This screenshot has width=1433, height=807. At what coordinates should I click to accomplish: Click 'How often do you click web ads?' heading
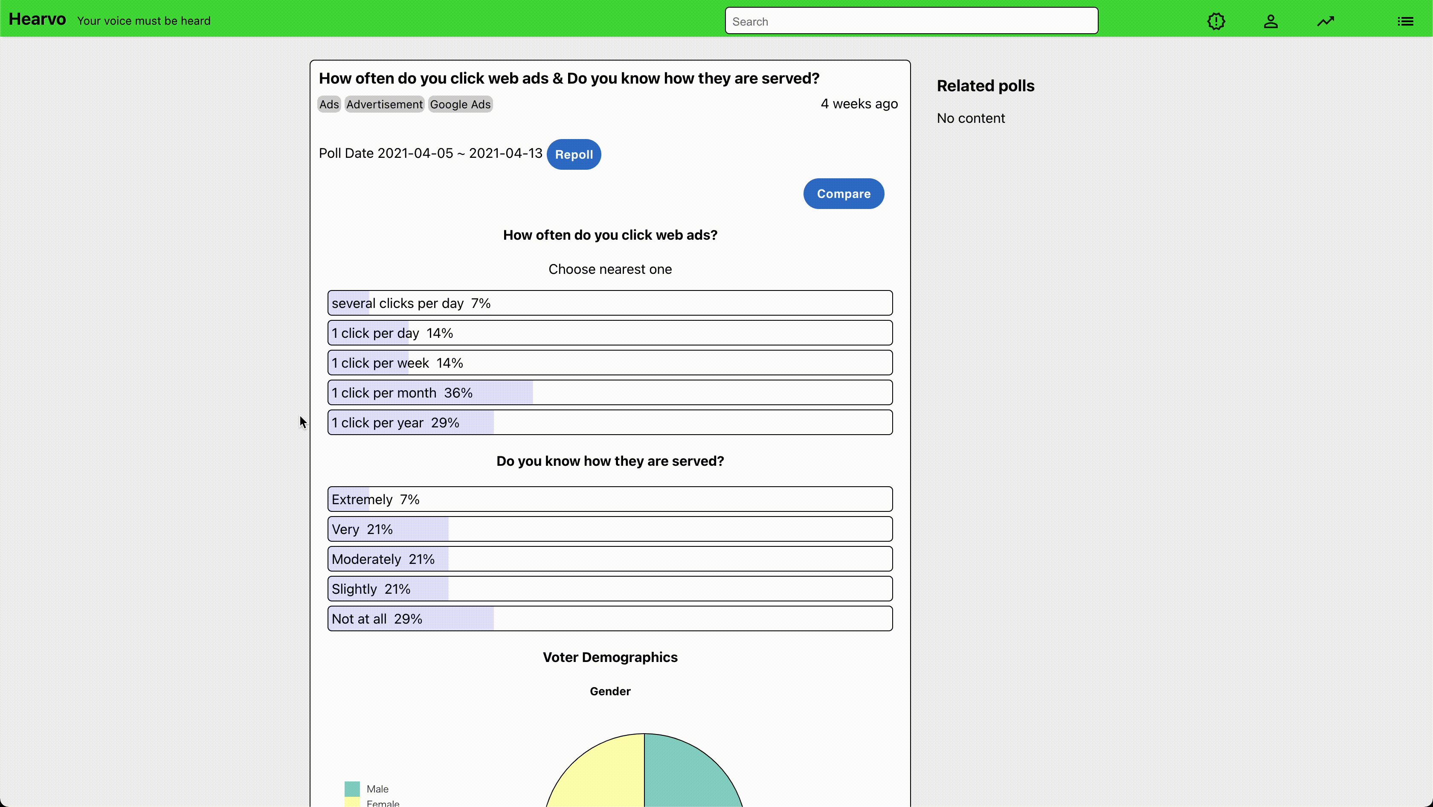tap(610, 235)
